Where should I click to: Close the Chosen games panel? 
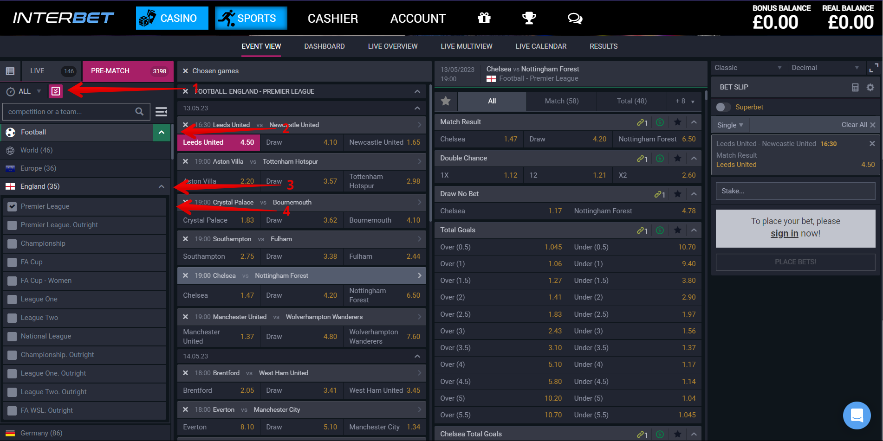click(x=185, y=71)
